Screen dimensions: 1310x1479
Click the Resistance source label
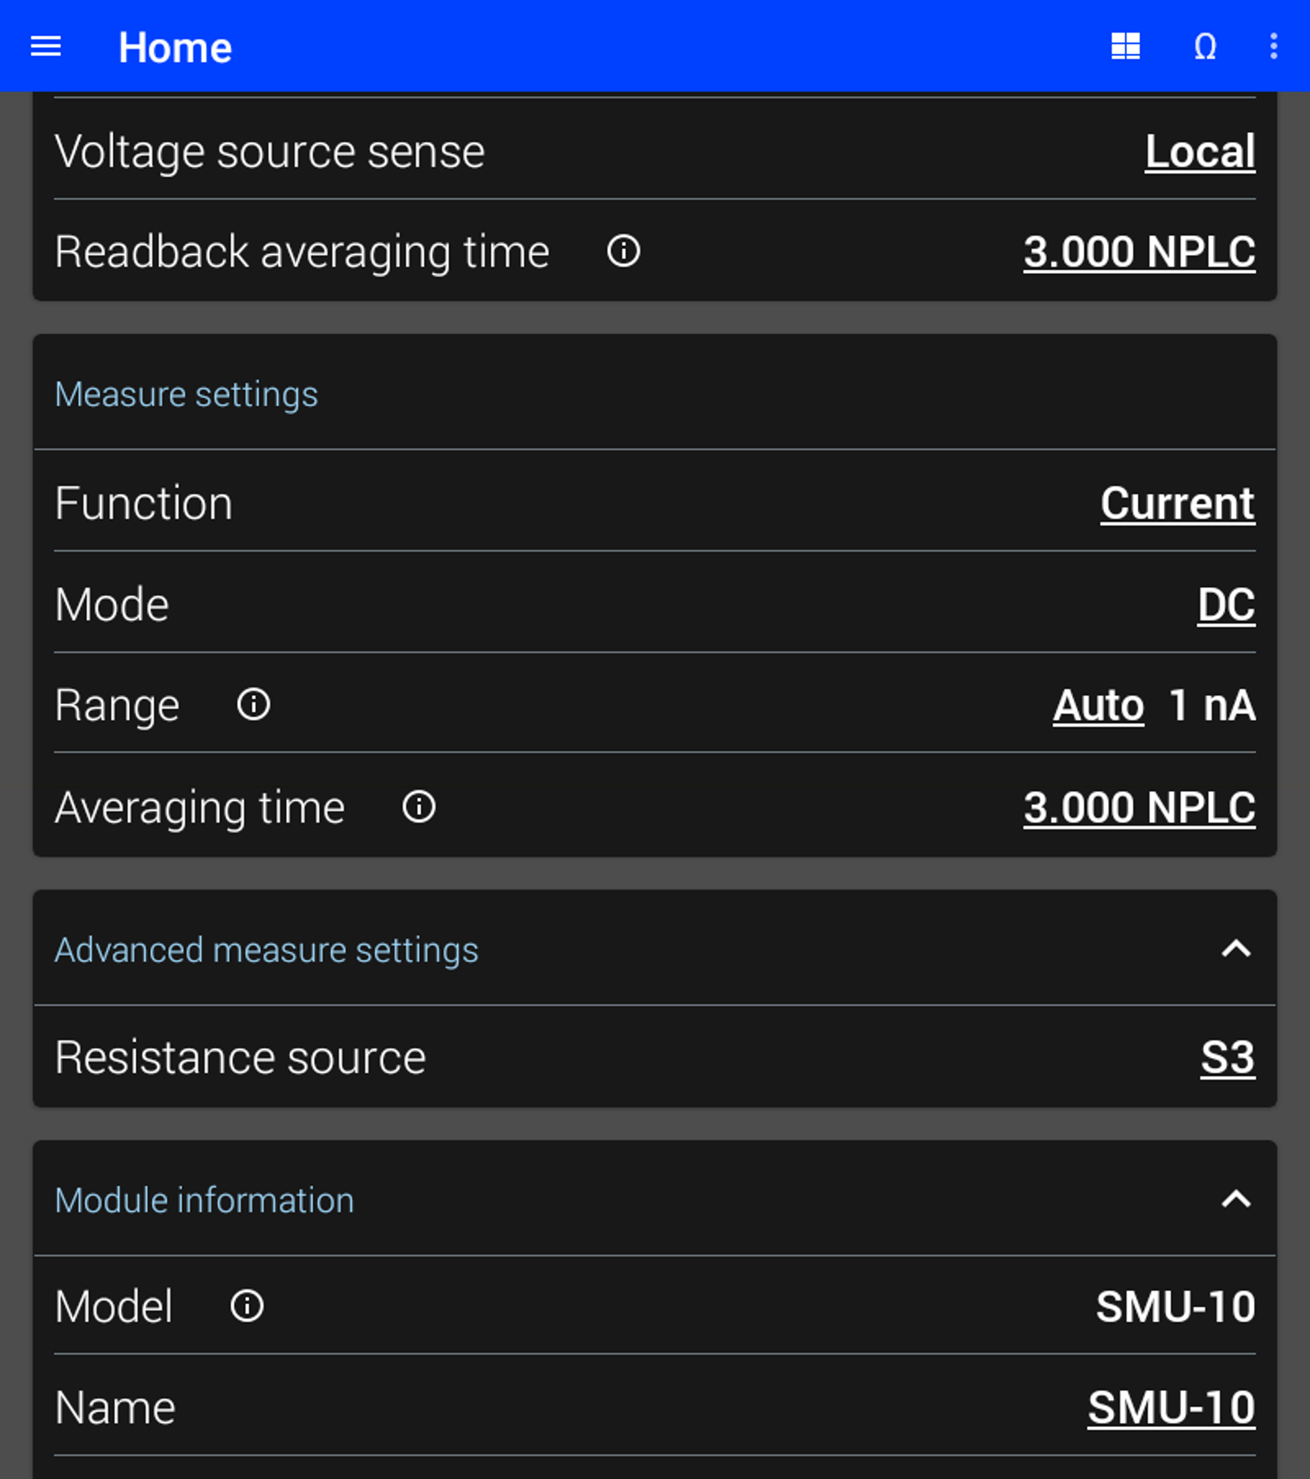[x=240, y=1059]
